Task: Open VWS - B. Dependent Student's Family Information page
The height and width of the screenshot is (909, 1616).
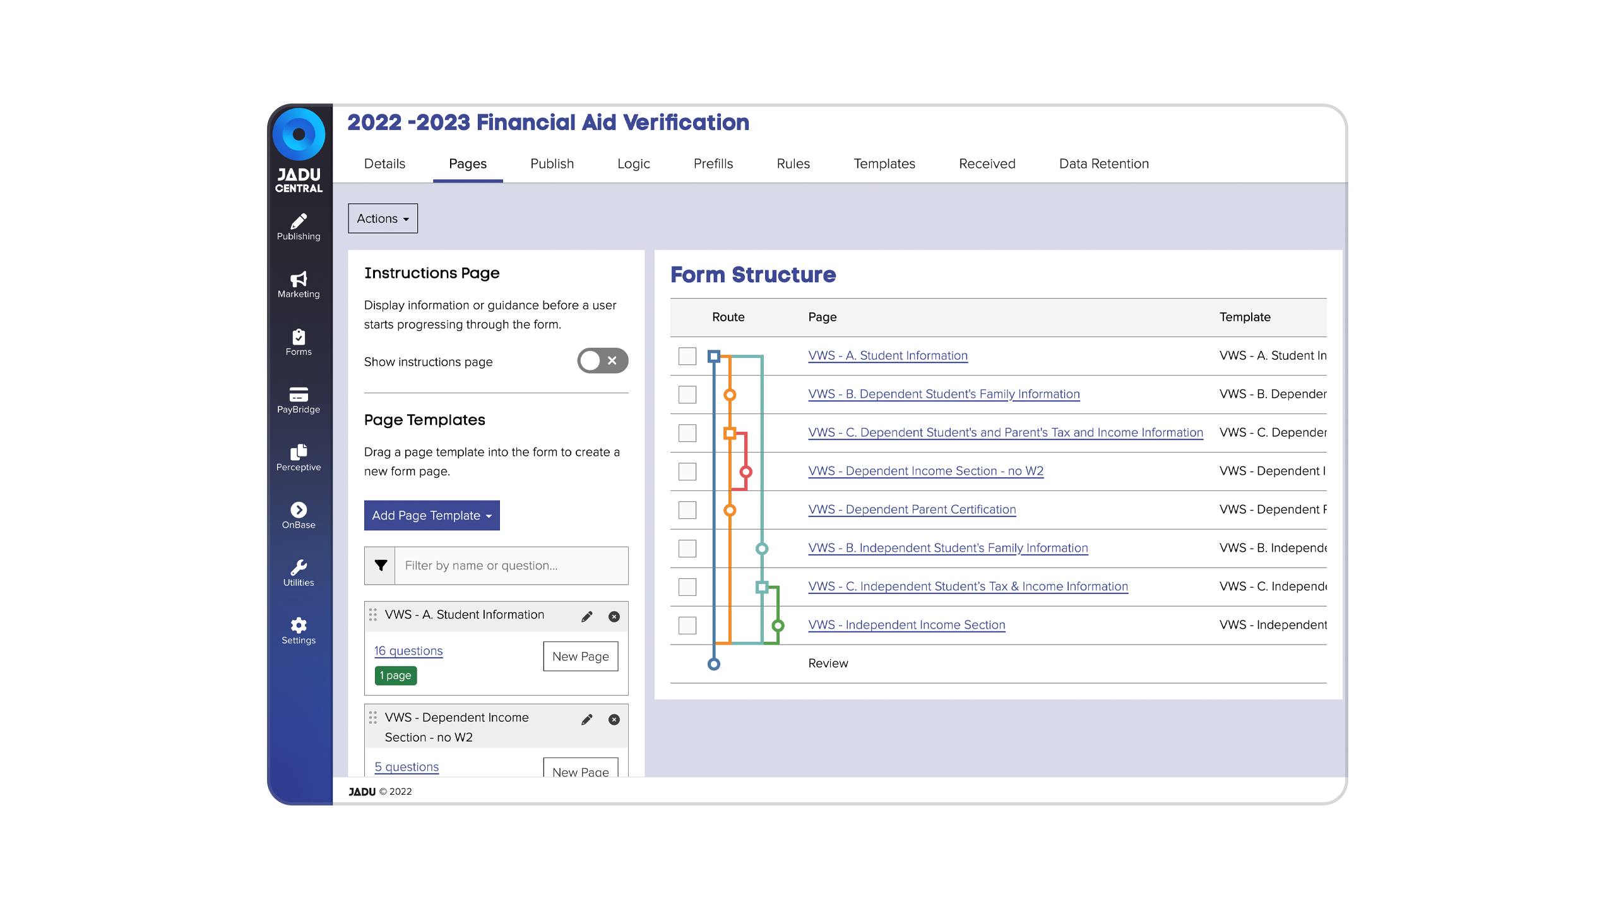Action: point(944,393)
